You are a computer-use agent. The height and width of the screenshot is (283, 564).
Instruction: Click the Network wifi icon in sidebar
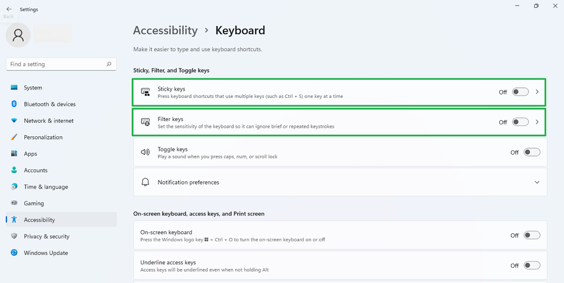[x=14, y=120]
